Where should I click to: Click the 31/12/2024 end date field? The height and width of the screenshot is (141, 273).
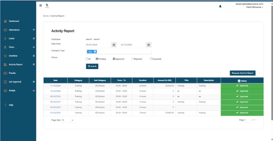point(133,45)
